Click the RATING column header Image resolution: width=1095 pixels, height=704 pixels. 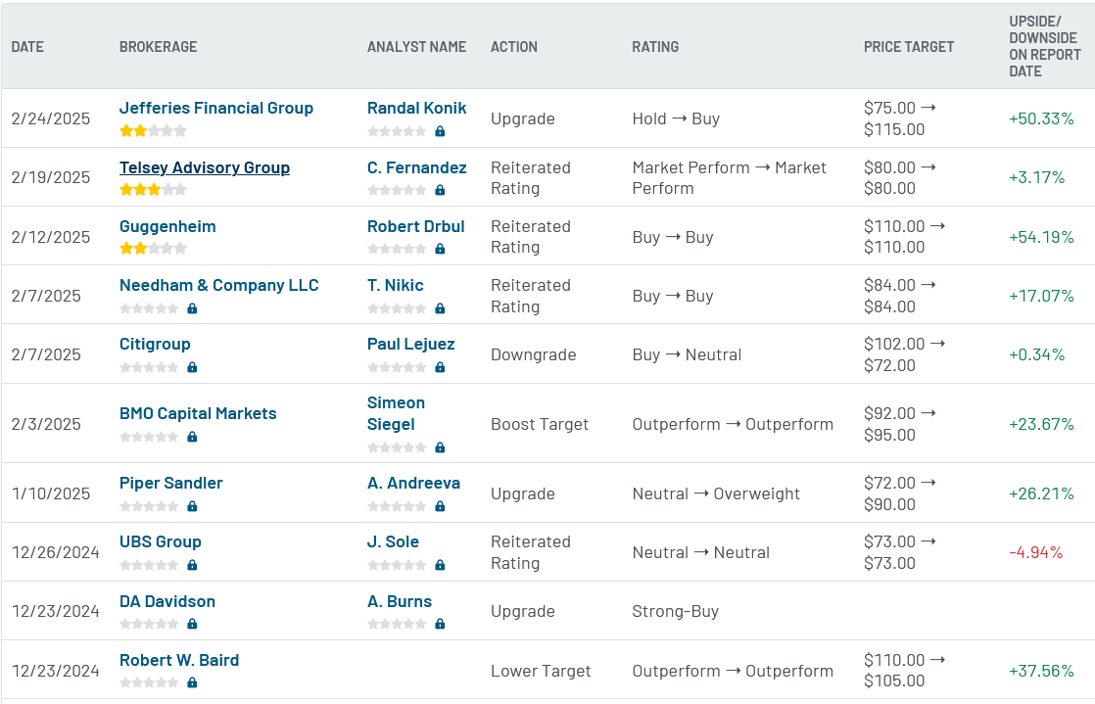tap(655, 47)
